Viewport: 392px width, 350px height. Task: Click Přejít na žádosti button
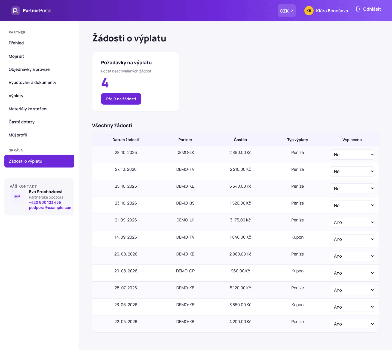(121, 99)
